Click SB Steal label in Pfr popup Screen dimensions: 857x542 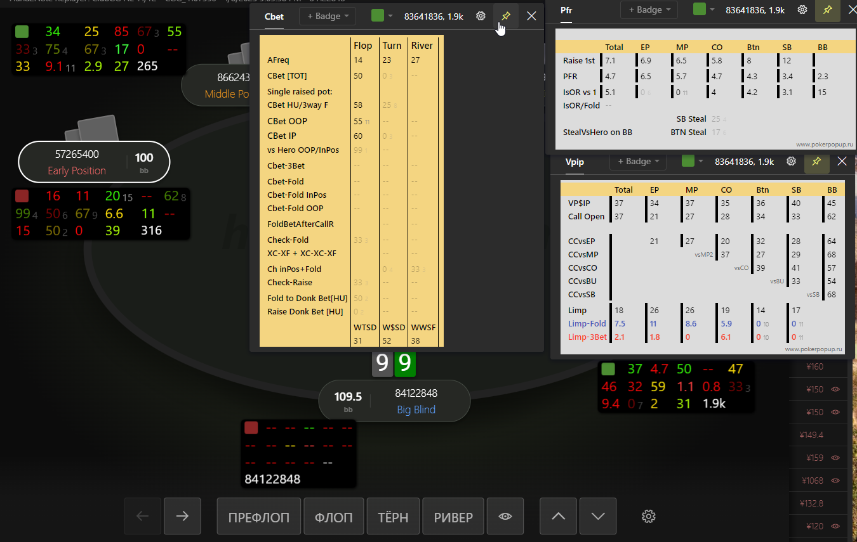pos(691,119)
